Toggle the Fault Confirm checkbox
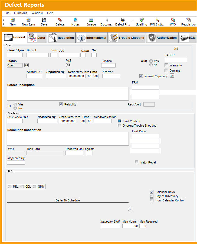 [x=119, y=121]
